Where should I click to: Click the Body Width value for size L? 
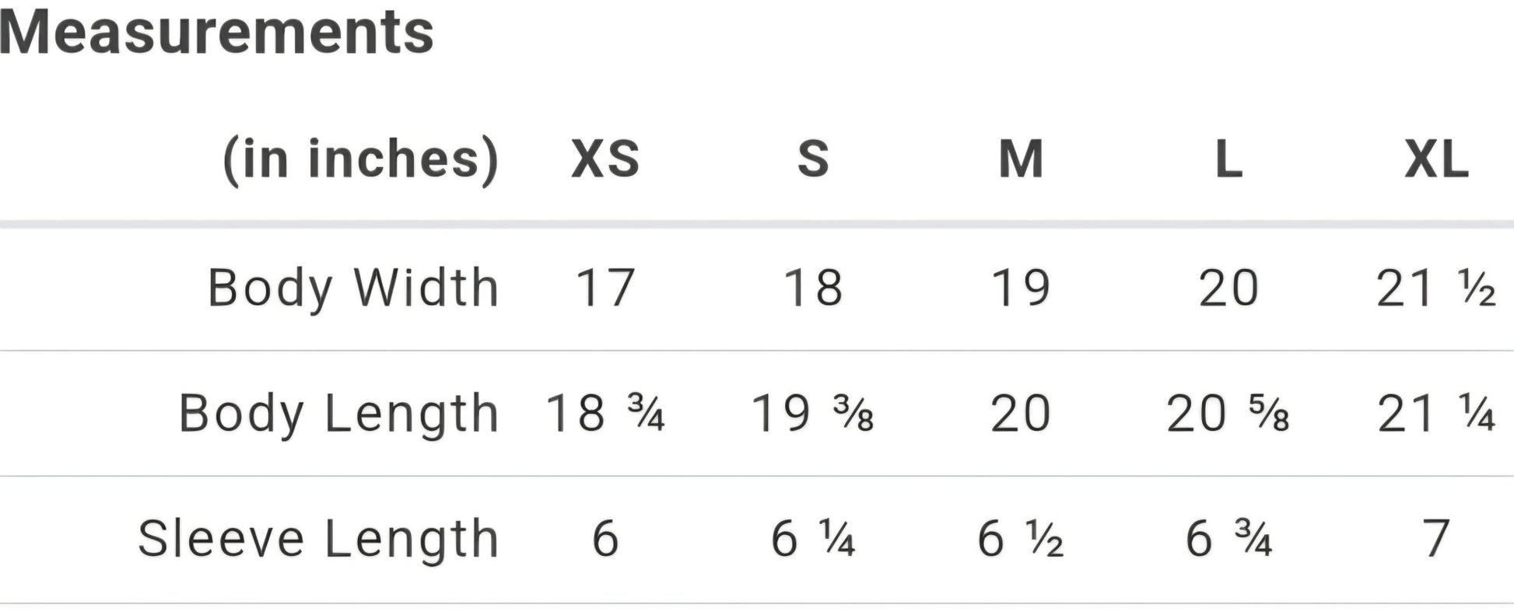coord(1228,289)
